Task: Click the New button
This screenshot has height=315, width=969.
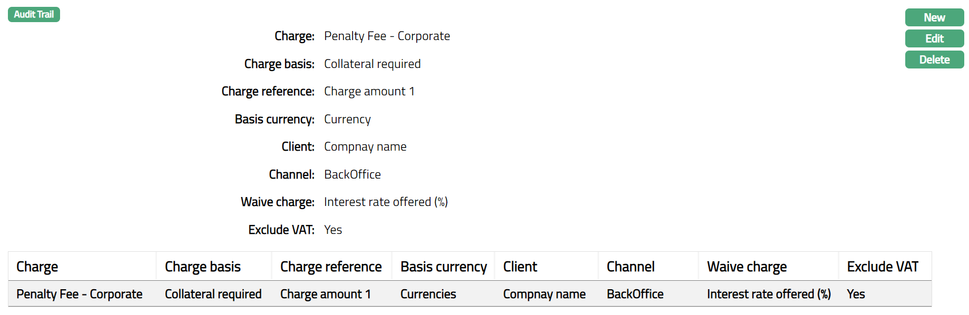Action: click(934, 17)
